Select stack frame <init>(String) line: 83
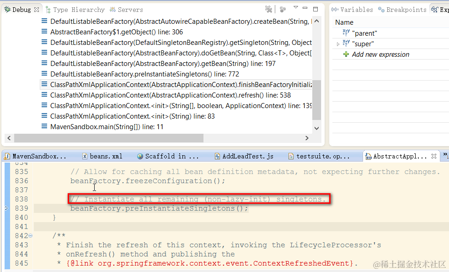Screen dimensions: 449x272 [132, 116]
